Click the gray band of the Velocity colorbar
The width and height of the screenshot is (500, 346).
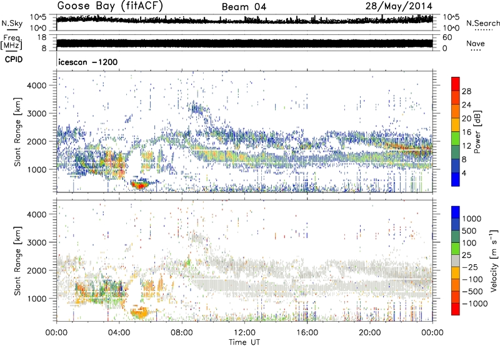456,261
